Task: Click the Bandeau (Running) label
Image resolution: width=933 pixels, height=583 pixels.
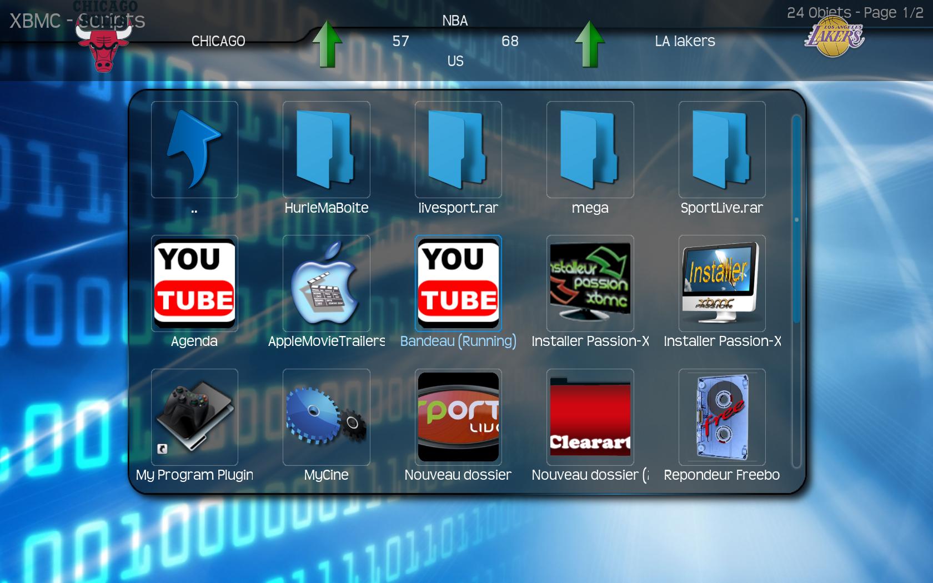Action: pos(458,341)
